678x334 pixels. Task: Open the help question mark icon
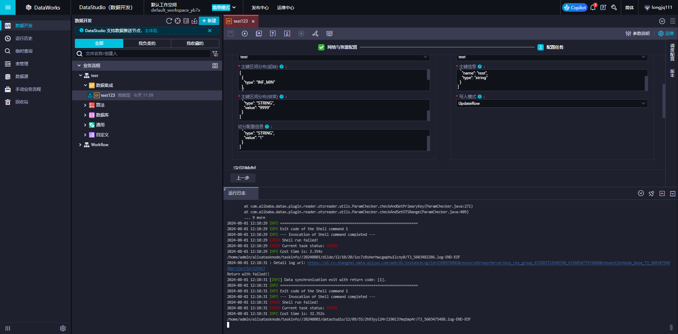[603, 7]
